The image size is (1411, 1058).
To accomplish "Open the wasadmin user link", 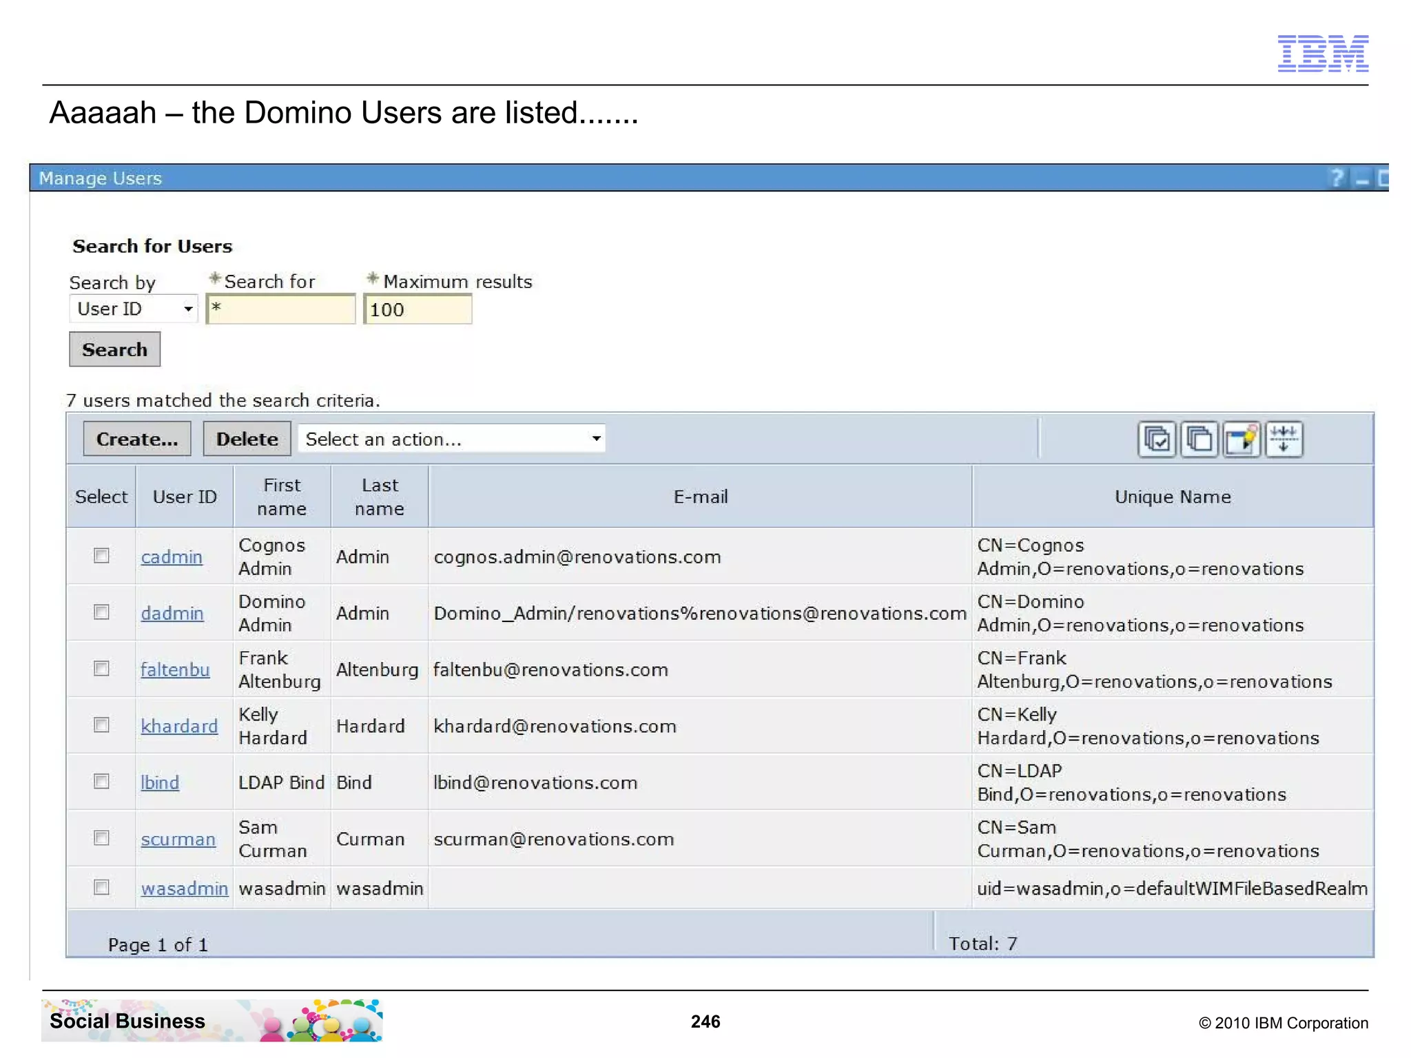I will click(x=185, y=889).
